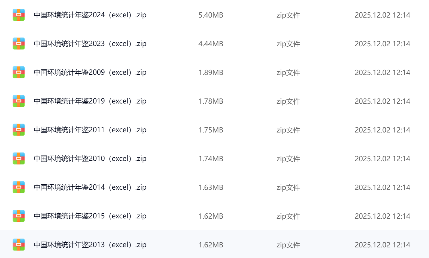The width and height of the screenshot is (429, 258).
Task: Open file 中国环境统计年鉴2023（excel）.zip
Action: (x=90, y=44)
